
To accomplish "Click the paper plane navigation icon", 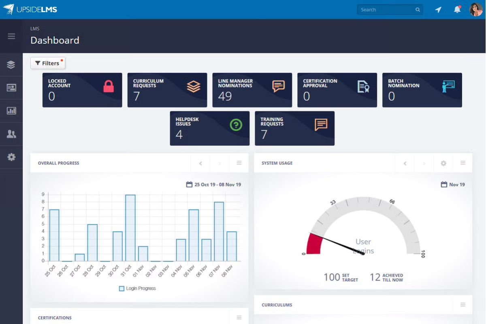I will [x=438, y=10].
